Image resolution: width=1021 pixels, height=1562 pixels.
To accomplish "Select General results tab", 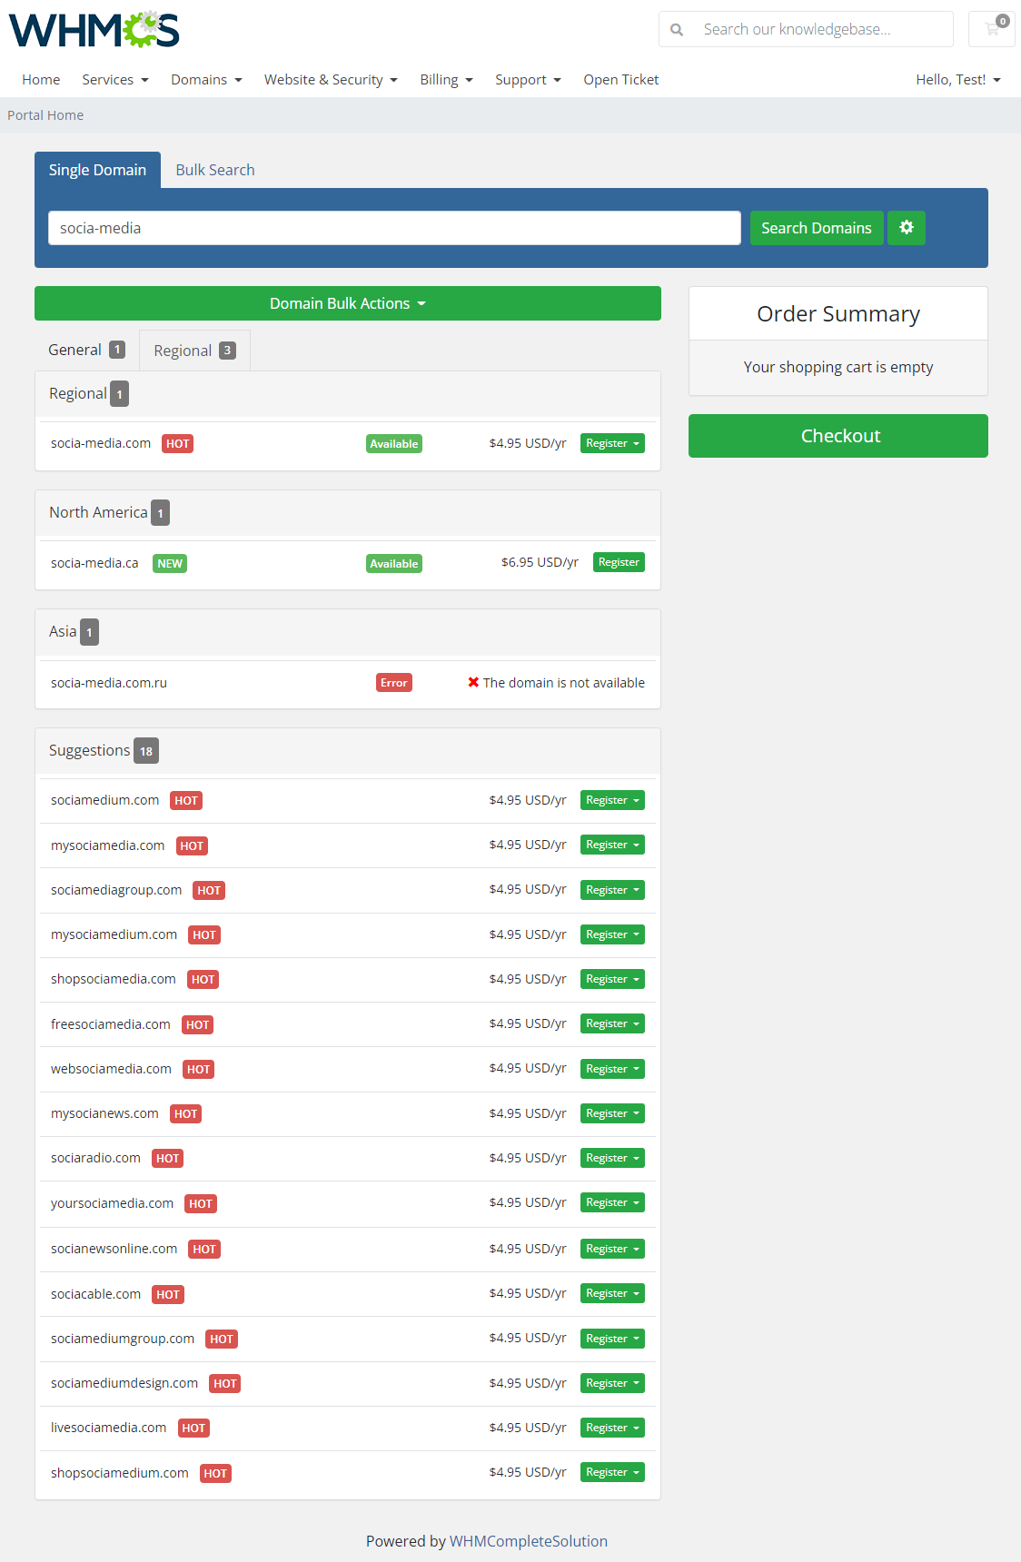I will [x=86, y=350].
